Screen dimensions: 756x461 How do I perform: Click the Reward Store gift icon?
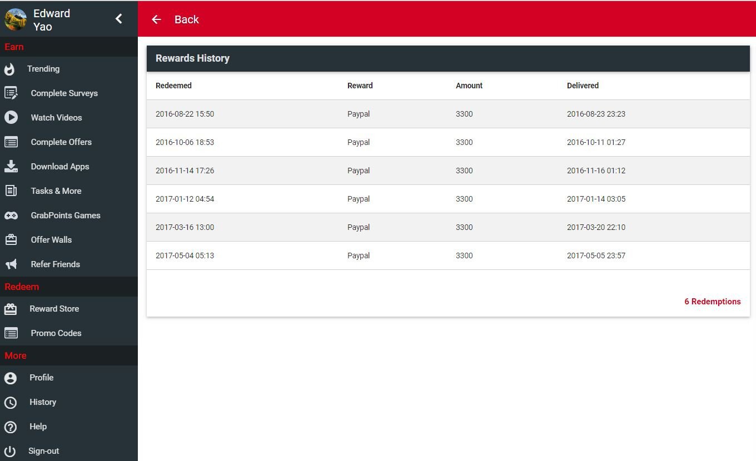coord(11,309)
